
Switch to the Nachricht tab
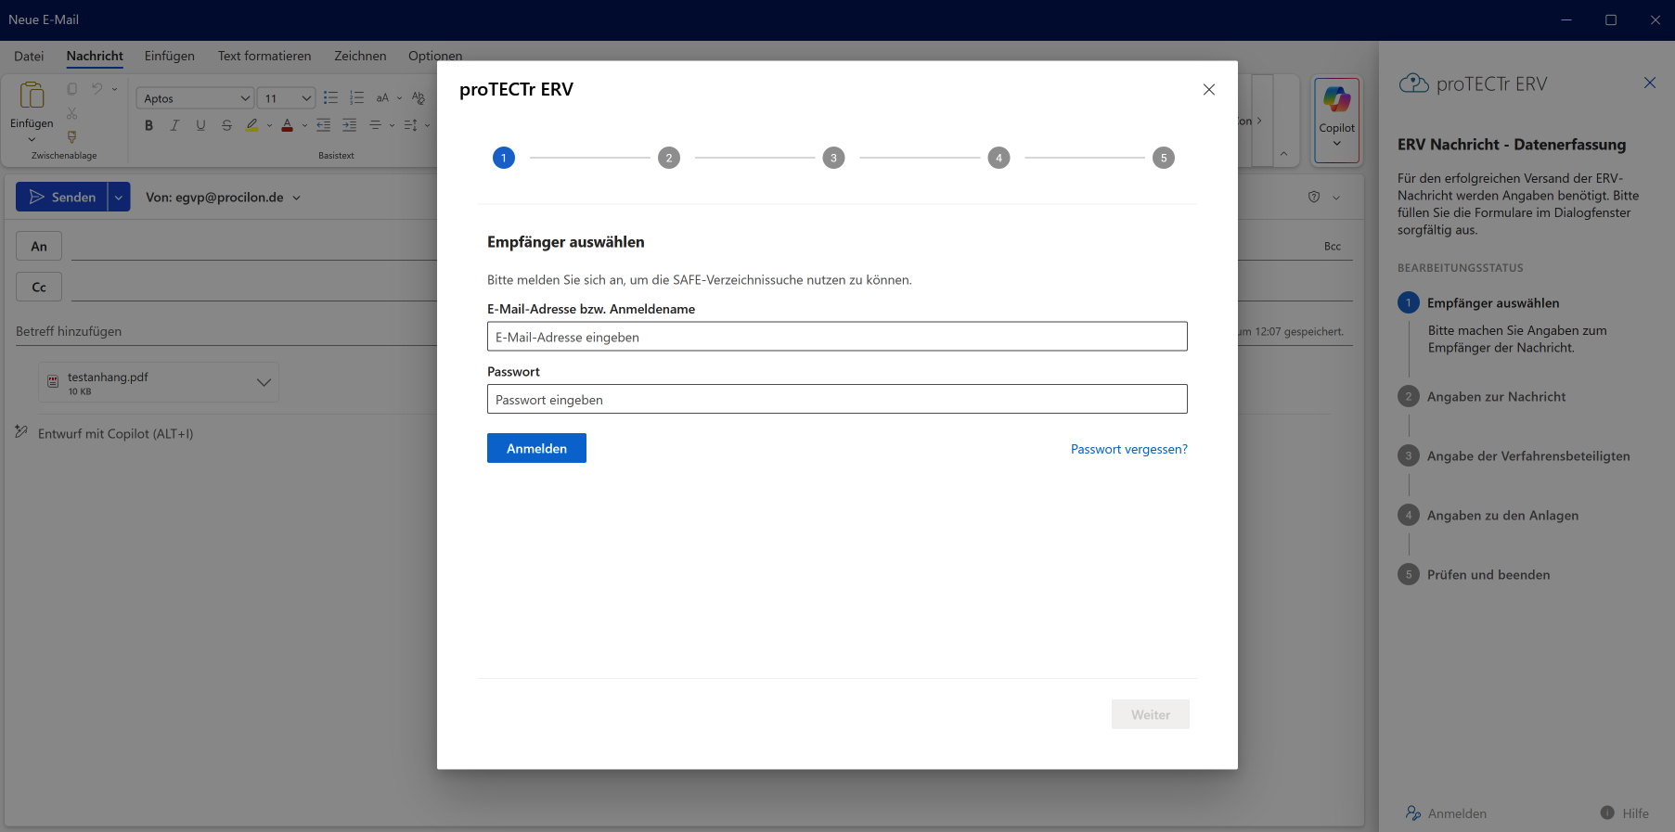[95, 56]
